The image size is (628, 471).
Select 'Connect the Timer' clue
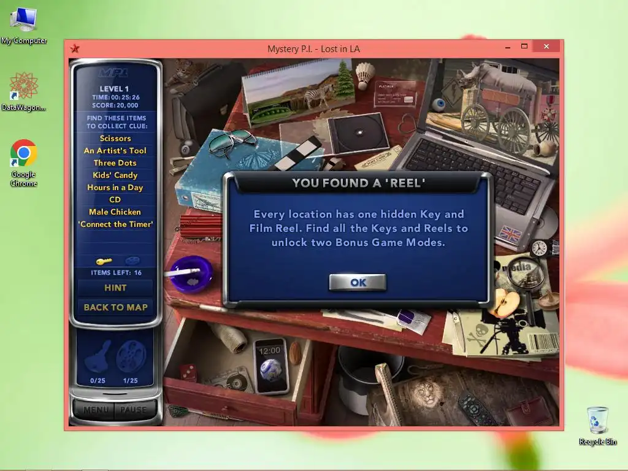pos(115,224)
